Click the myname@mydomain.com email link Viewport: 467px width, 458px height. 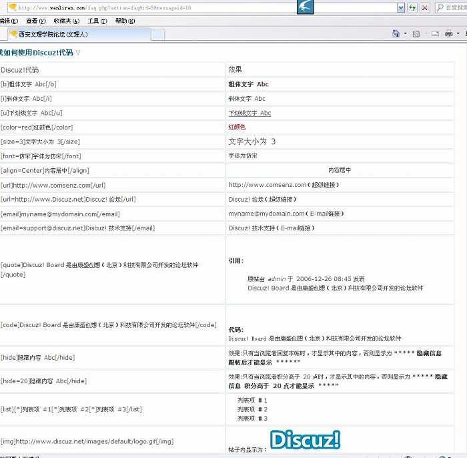[x=266, y=214]
